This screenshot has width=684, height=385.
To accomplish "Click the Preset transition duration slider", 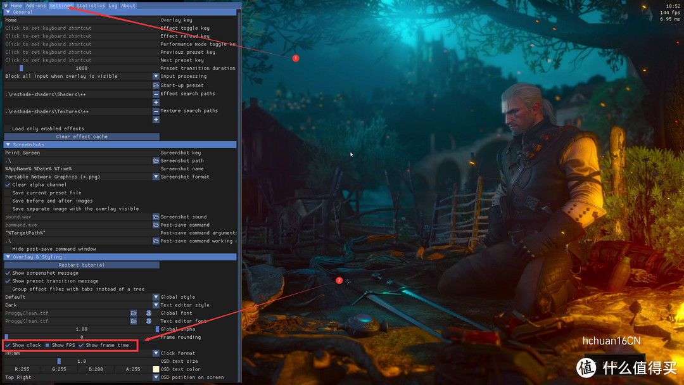I will click(82, 68).
